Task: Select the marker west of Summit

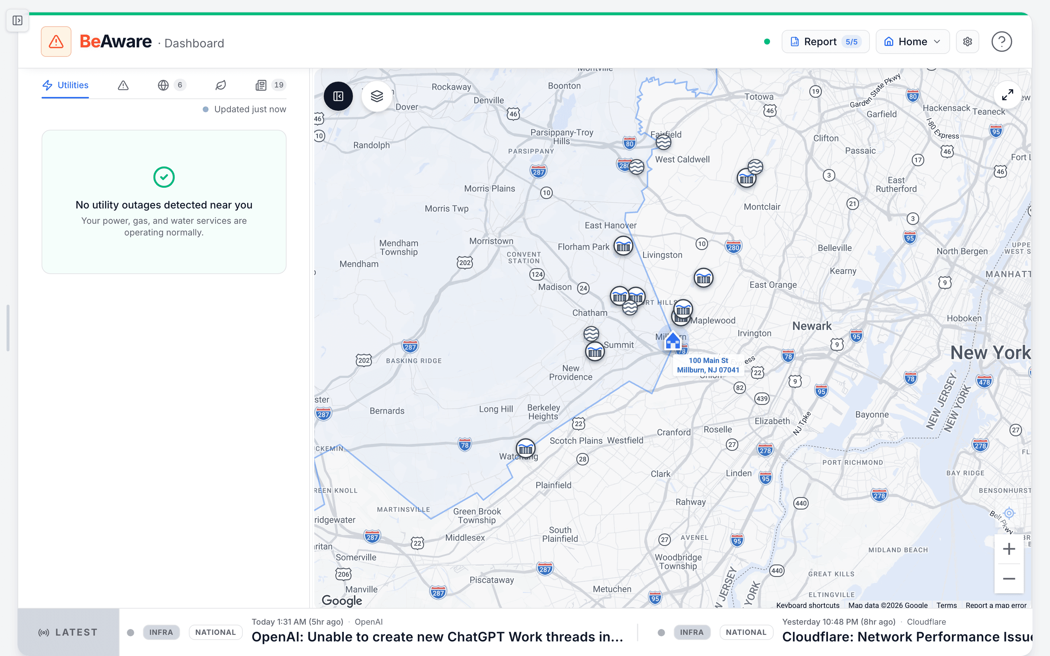Action: 595,352
